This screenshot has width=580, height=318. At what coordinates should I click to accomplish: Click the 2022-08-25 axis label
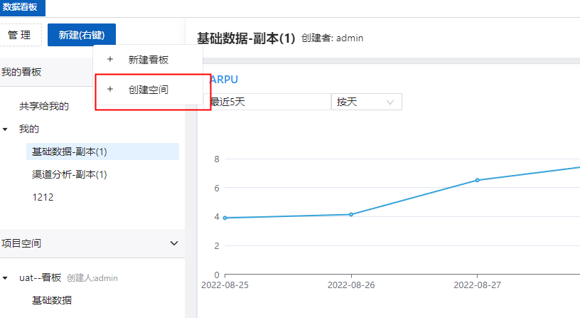pos(225,285)
